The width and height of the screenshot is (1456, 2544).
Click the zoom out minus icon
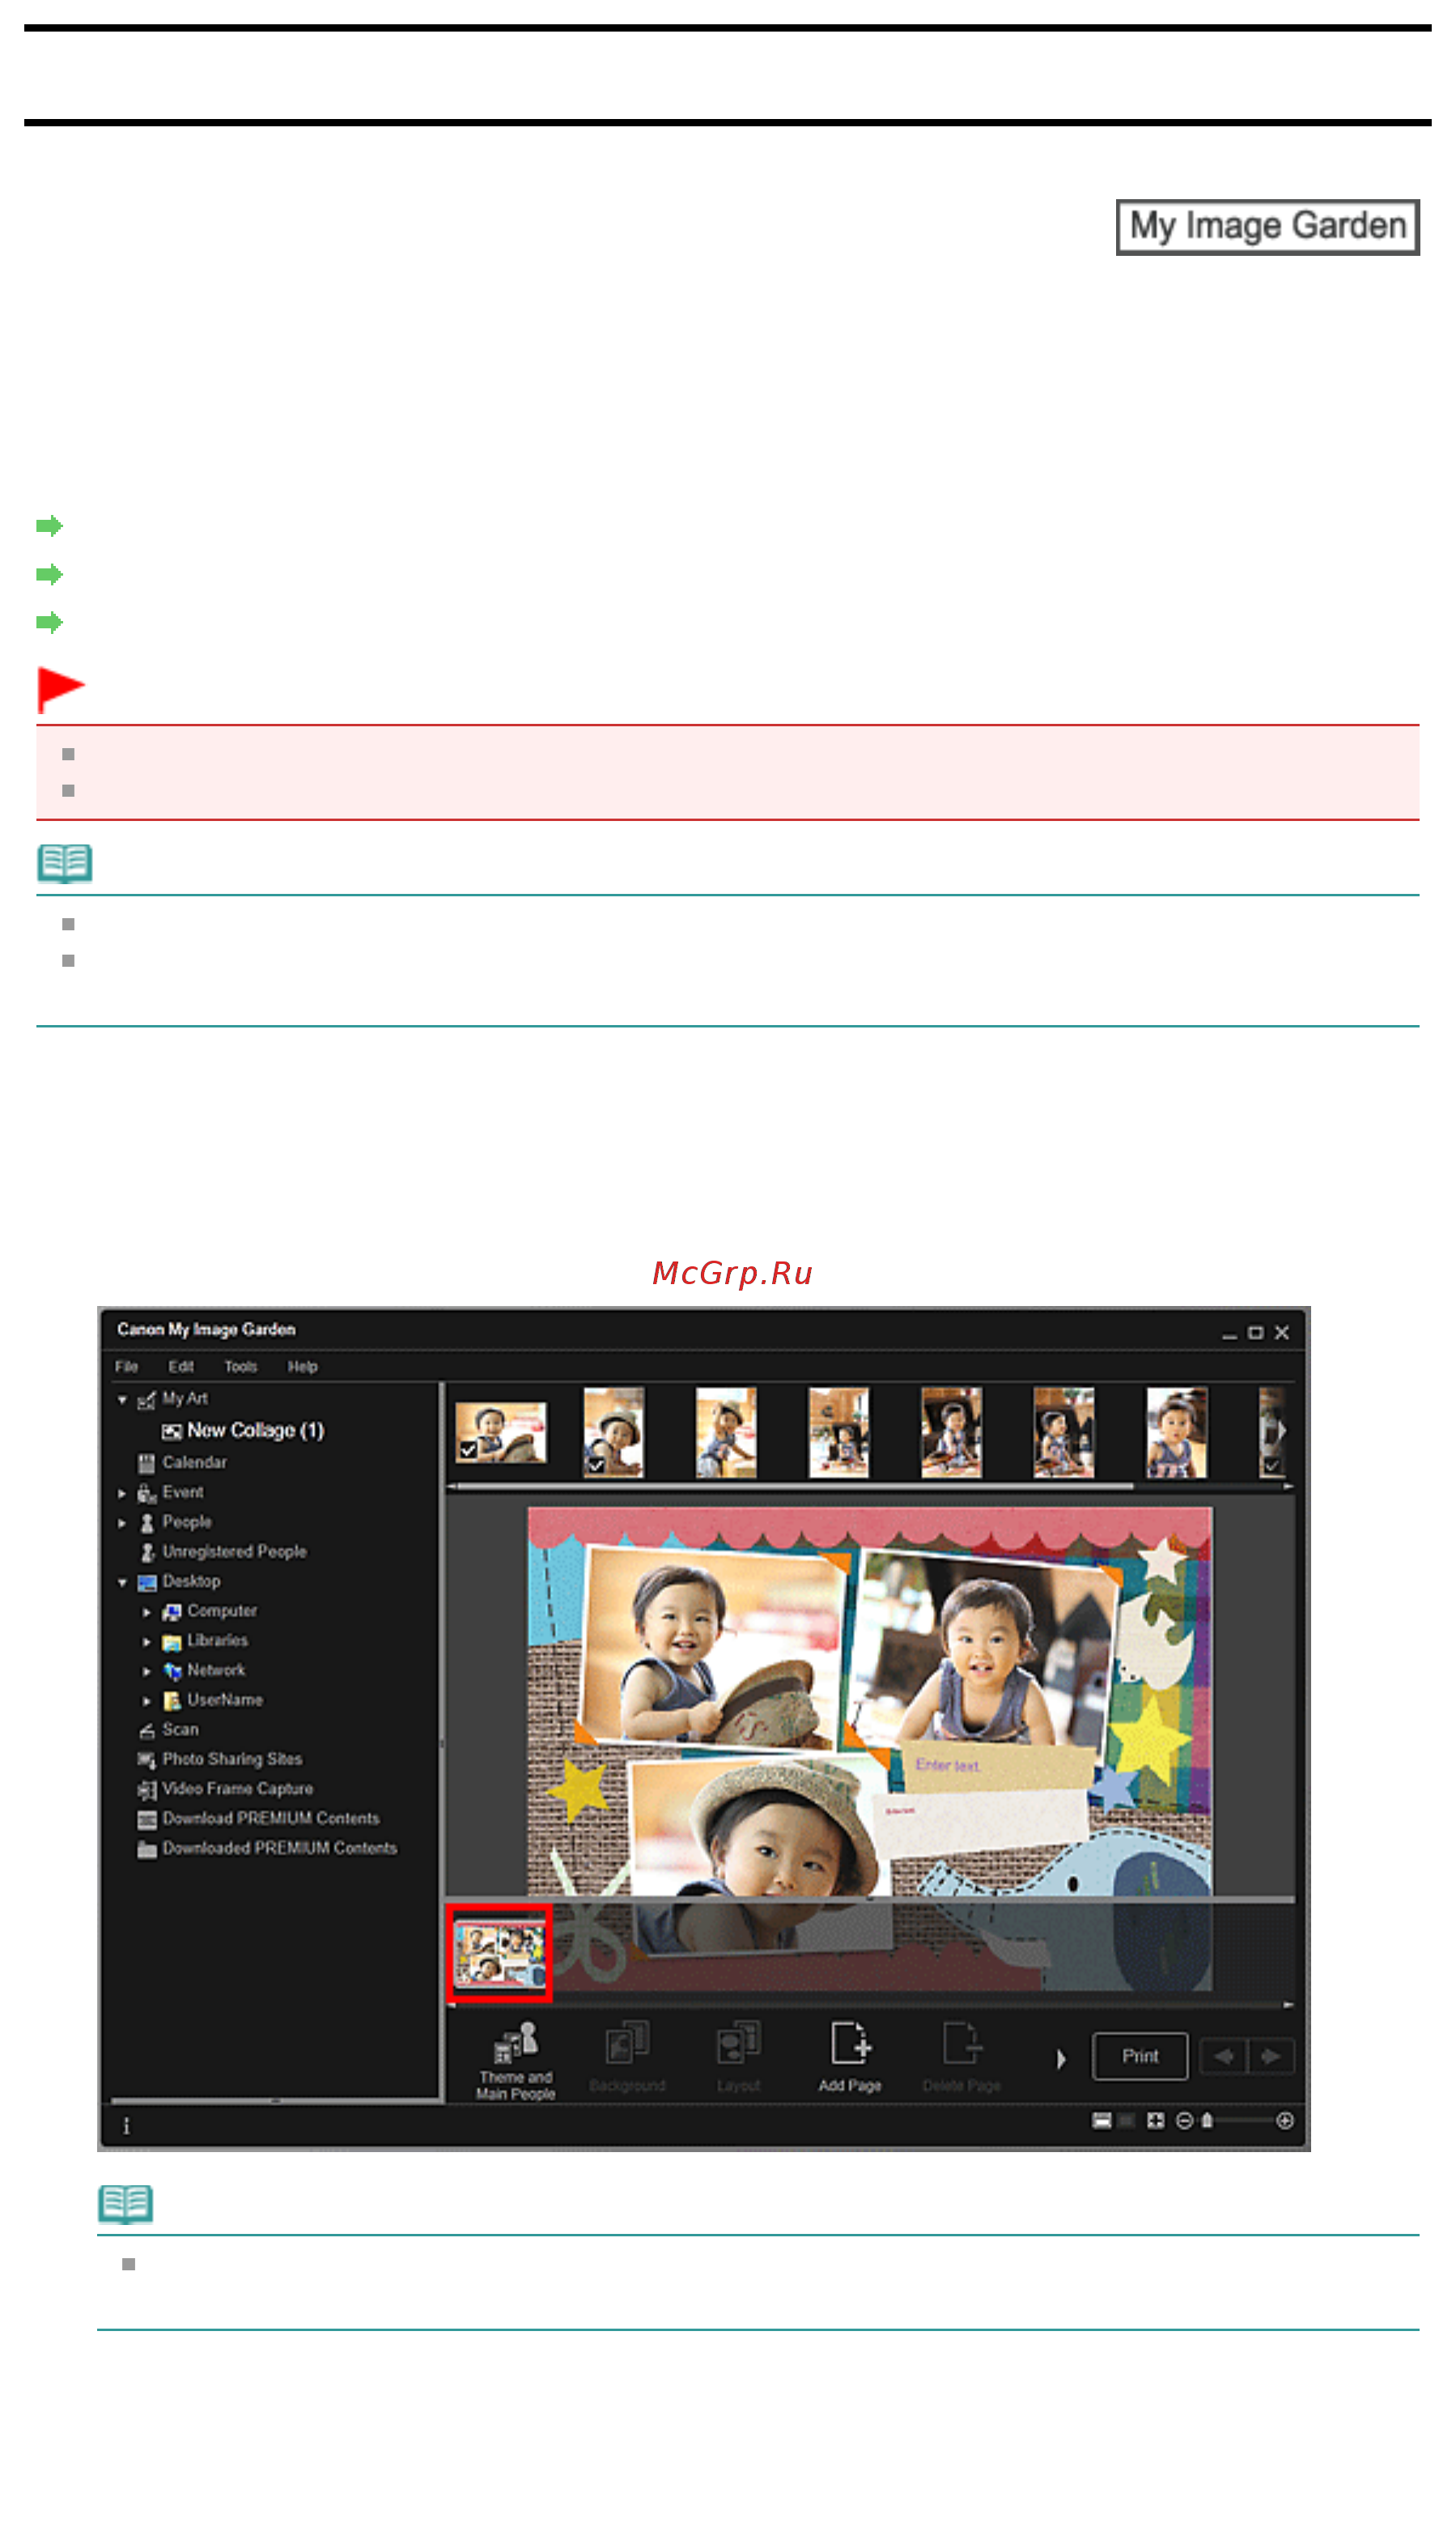pos(1184,2121)
